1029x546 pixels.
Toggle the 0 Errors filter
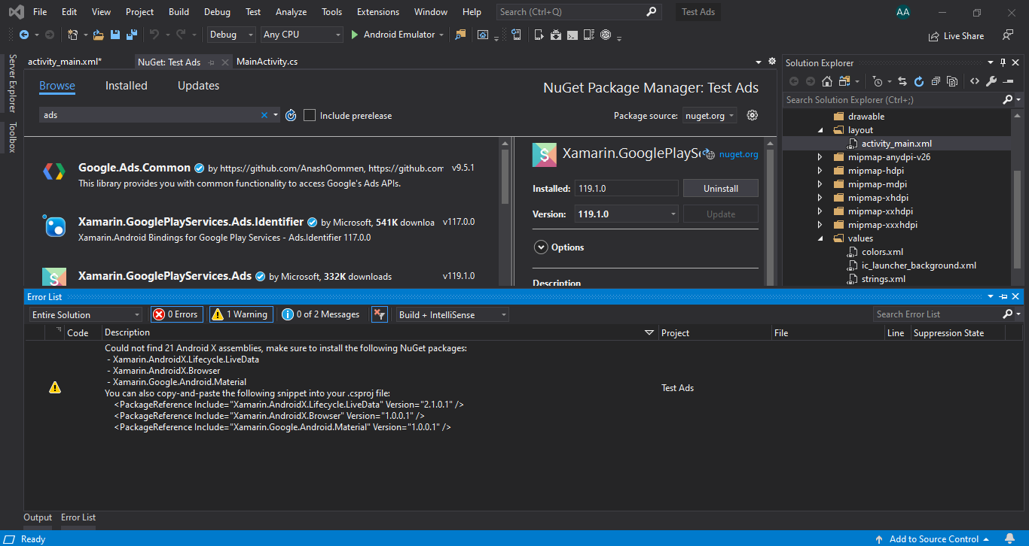pos(176,314)
